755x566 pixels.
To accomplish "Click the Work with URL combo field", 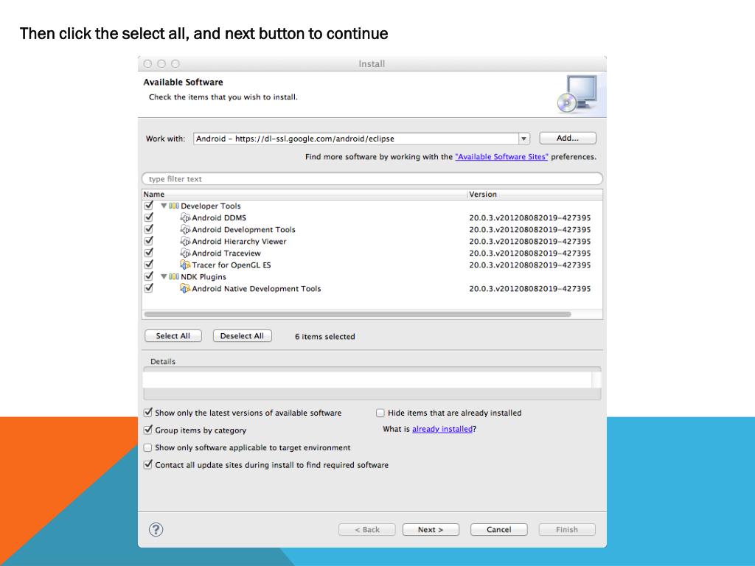I will tap(356, 139).
